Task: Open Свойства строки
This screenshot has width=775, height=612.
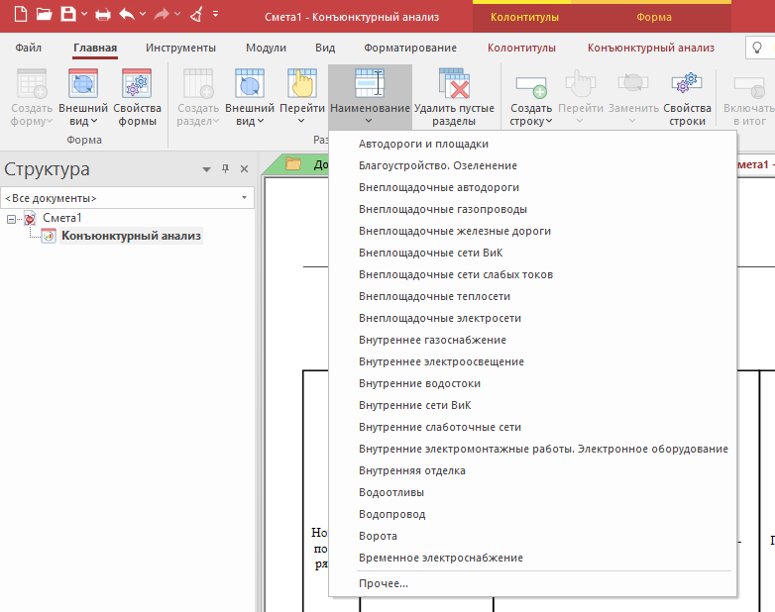Action: [687, 99]
